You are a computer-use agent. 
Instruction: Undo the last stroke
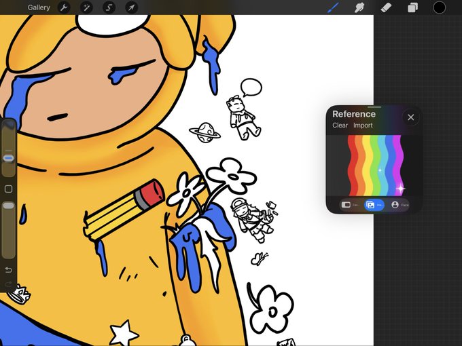click(x=9, y=270)
